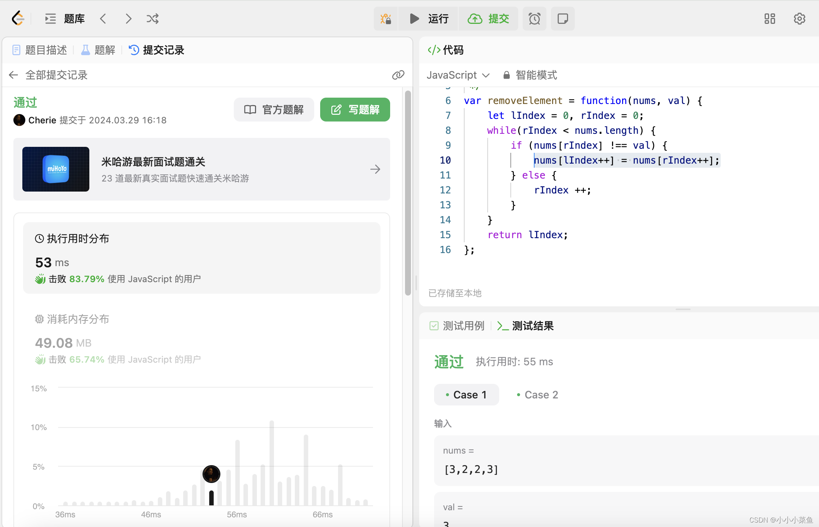Image resolution: width=819 pixels, height=527 pixels.
Task: Click the 代码 panel header
Action: (446, 50)
